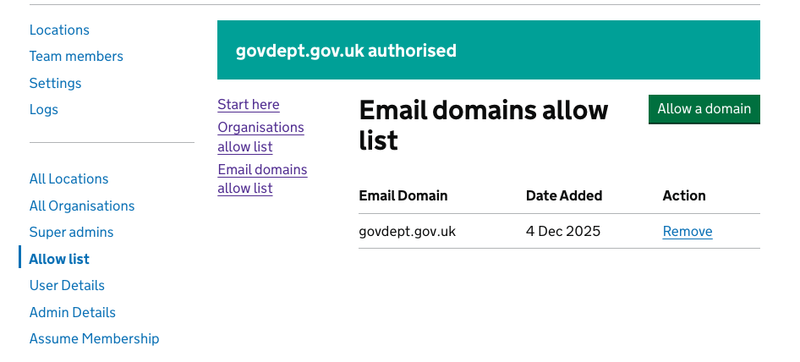Open Organisations allow list sub-navigation link
The width and height of the screenshot is (800, 362).
click(260, 136)
